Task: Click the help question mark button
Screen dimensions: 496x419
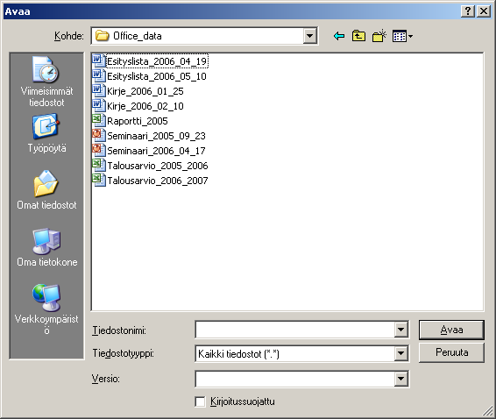Action: pyautogui.click(x=467, y=11)
